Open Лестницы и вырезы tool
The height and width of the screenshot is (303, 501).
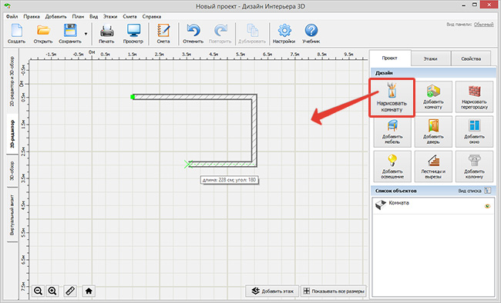[x=433, y=166]
